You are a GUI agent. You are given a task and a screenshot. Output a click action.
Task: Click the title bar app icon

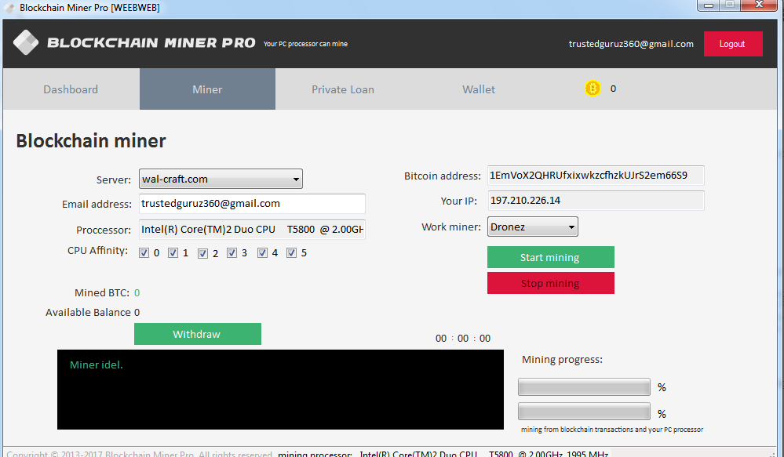9,8
